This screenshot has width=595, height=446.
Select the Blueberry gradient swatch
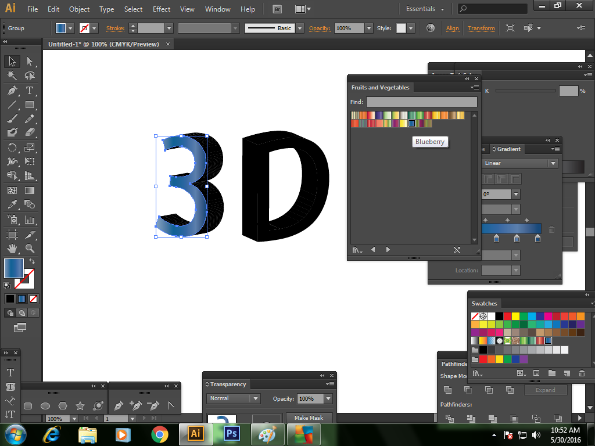[411, 123]
